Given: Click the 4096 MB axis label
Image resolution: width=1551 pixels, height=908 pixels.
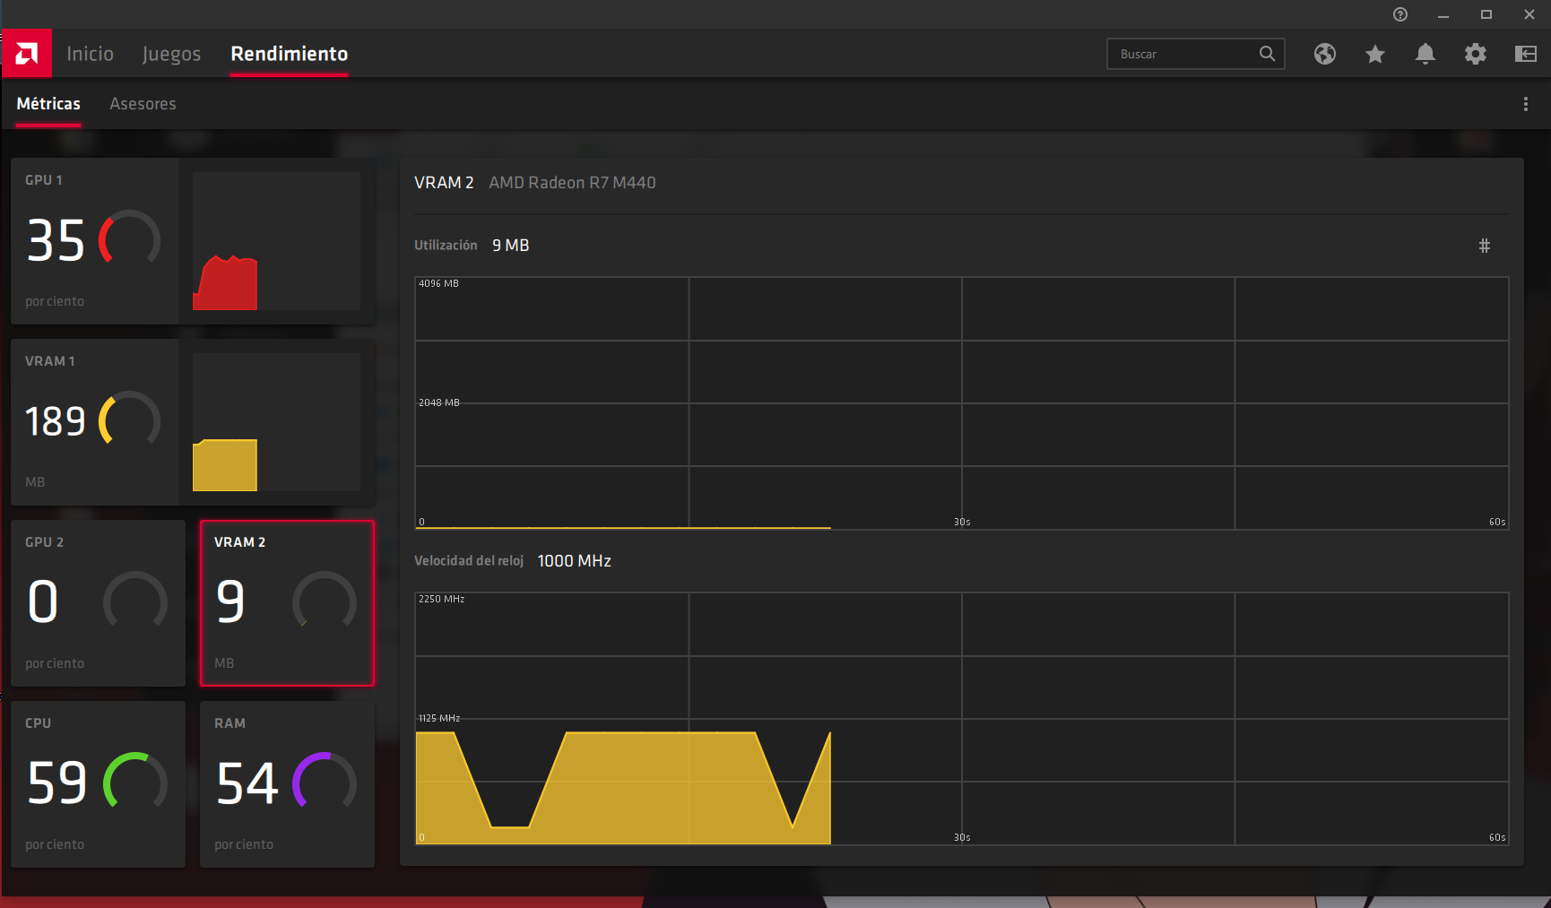Looking at the screenshot, I should click(x=438, y=283).
